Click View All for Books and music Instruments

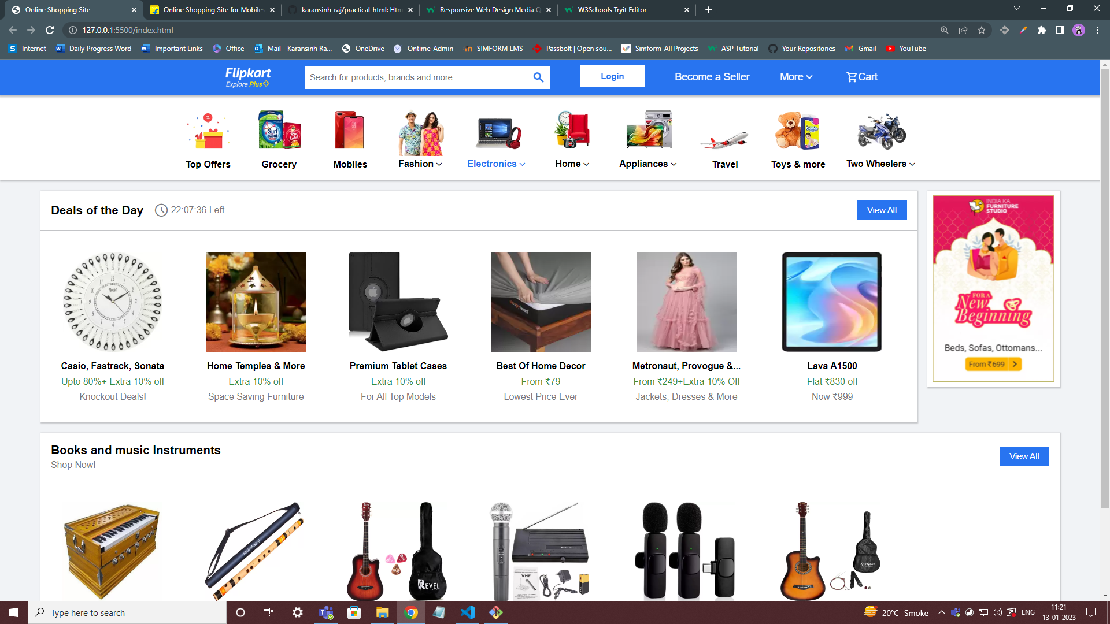coord(1024,456)
